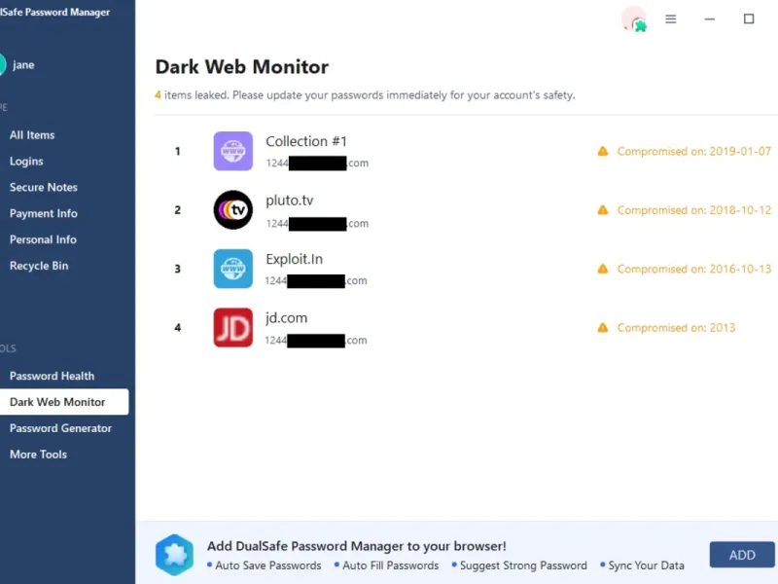Image resolution: width=778 pixels, height=584 pixels.
Task: Click row number 2 in leak list
Action: pyautogui.click(x=178, y=210)
